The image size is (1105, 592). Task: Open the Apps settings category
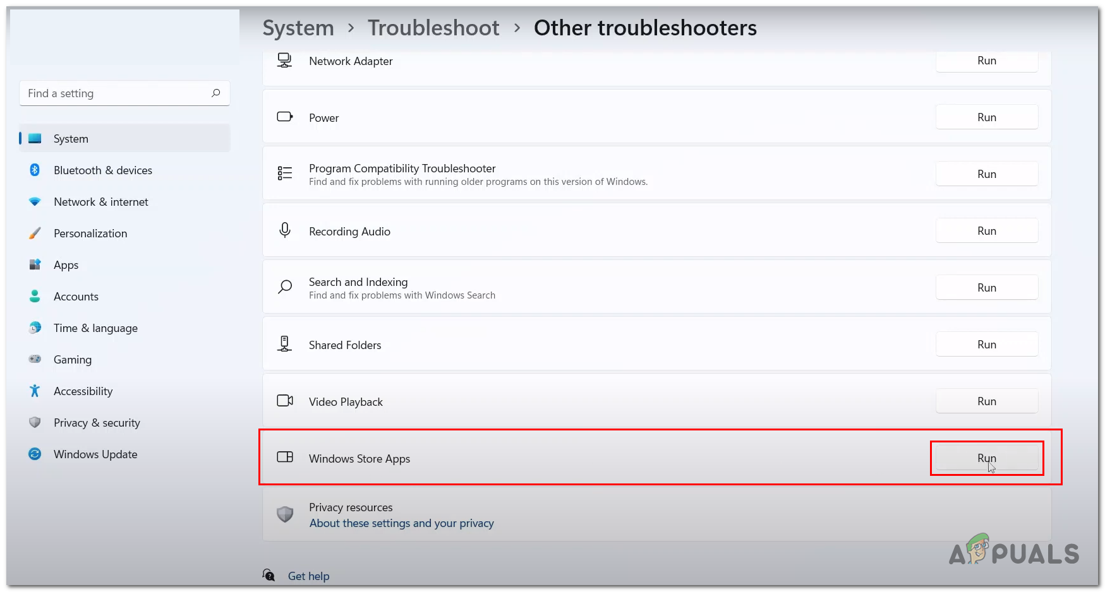point(66,265)
